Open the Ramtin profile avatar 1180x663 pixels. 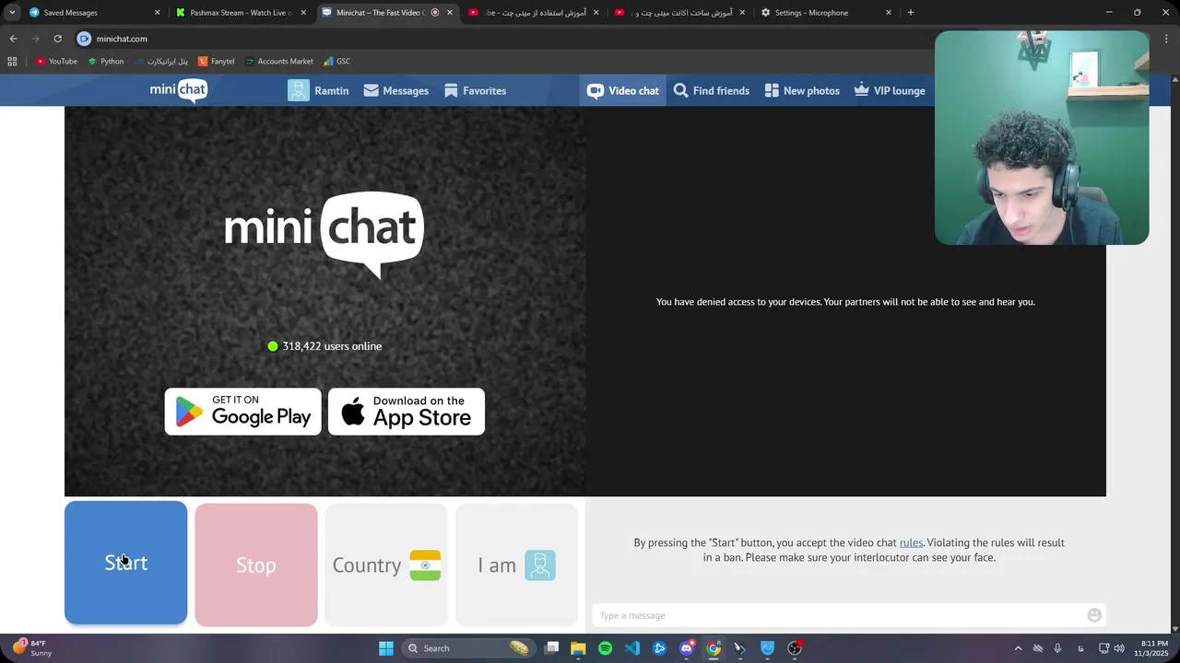click(299, 90)
